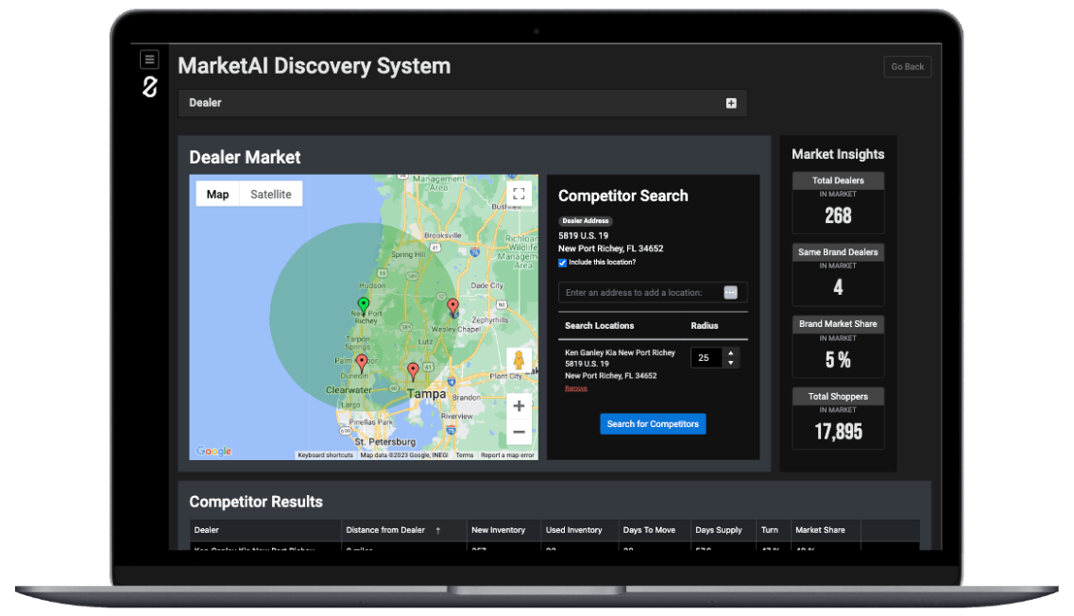Switch to Satellite map view
The height and width of the screenshot is (616, 1074).
click(270, 195)
